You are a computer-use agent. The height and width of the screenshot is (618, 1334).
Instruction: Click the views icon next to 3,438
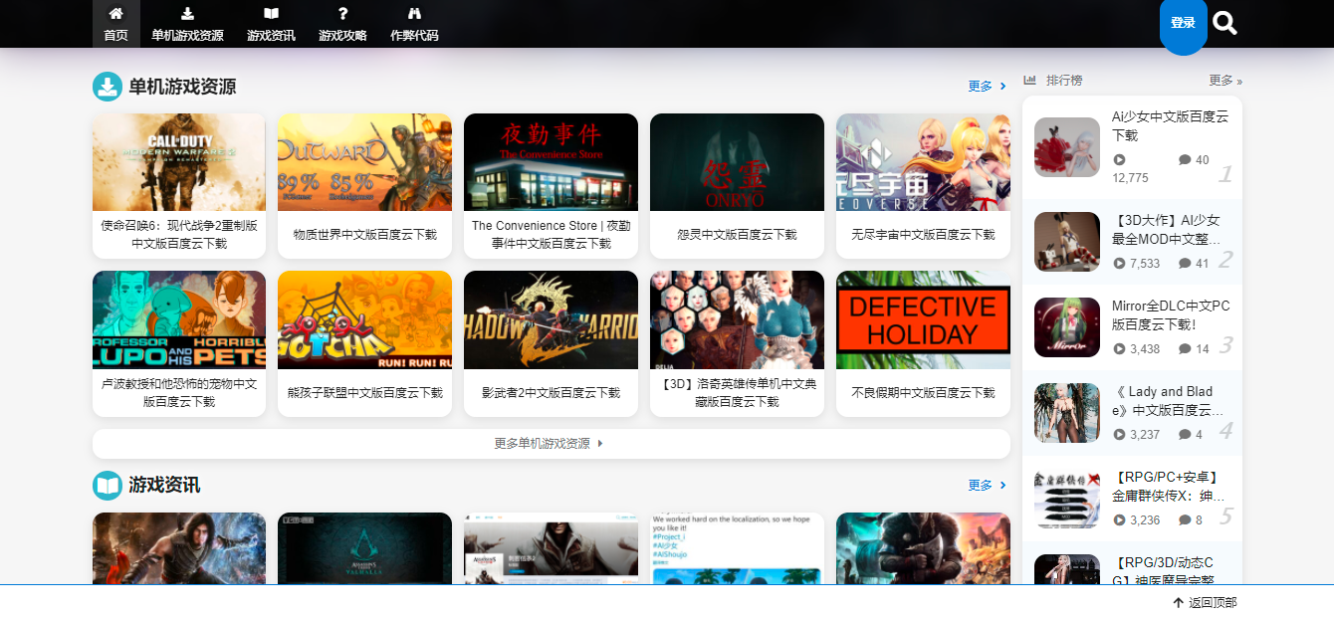point(1119,349)
